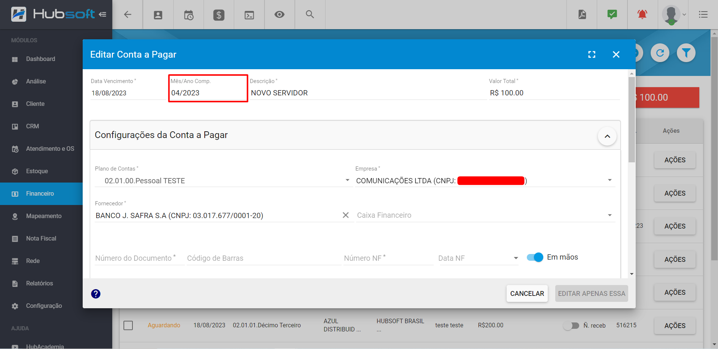The image size is (718, 349).
Task: Open the PDF document icon in top bar
Action: coord(582,15)
